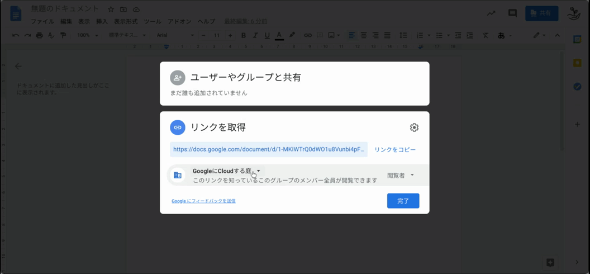Open the 100% zoom dropdown
Viewport: 590px width, 274px height.
point(87,35)
